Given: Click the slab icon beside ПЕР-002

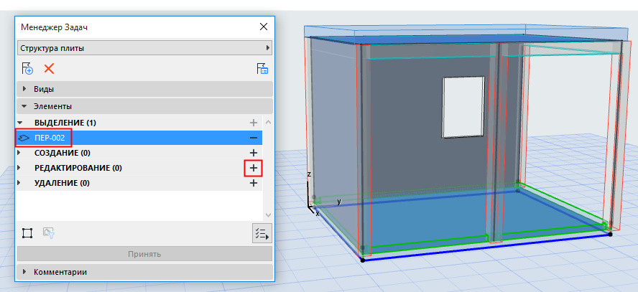Looking at the screenshot, I should pyautogui.click(x=24, y=138).
